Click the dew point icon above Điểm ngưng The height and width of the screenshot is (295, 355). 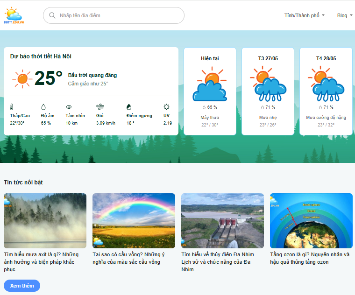129,107
